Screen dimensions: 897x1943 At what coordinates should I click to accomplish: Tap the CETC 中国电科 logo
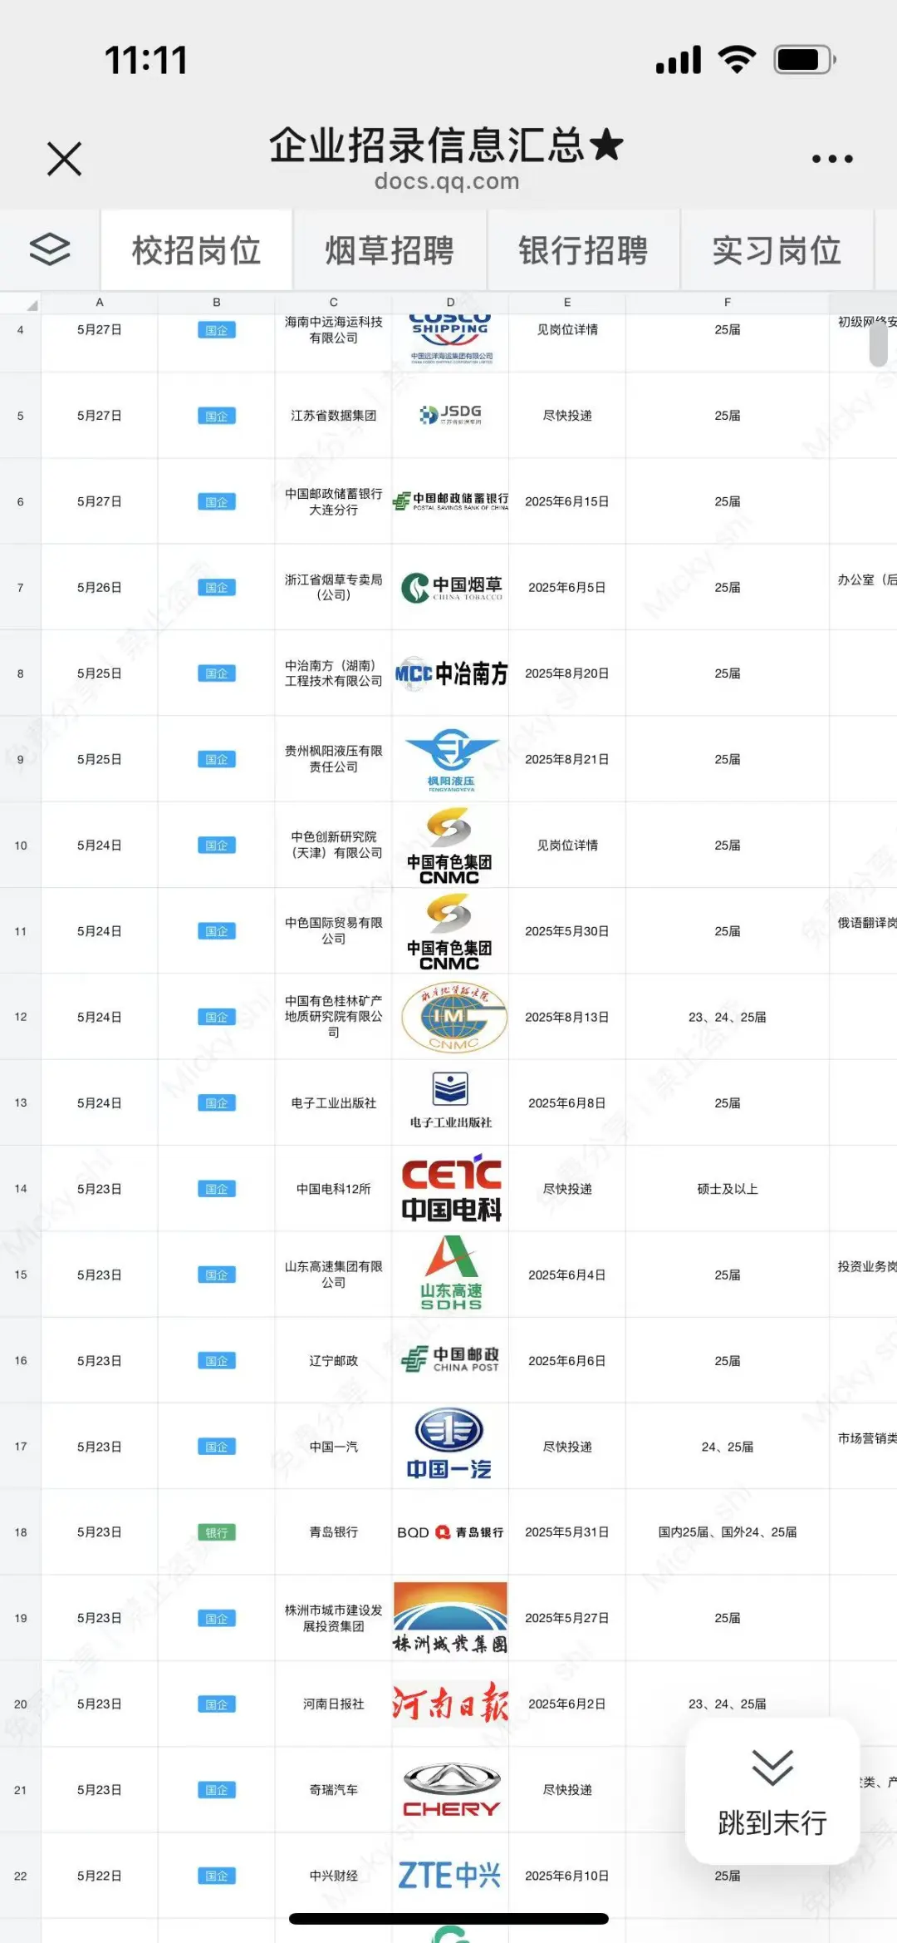pyautogui.click(x=451, y=1188)
